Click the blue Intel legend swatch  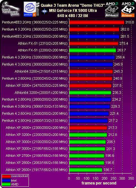pos(6,180)
